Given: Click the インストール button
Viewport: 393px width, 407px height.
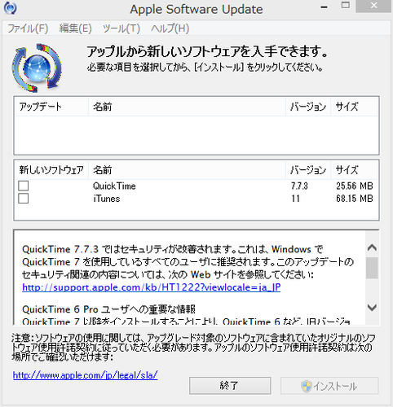Looking at the screenshot, I should pyautogui.click(x=329, y=386).
